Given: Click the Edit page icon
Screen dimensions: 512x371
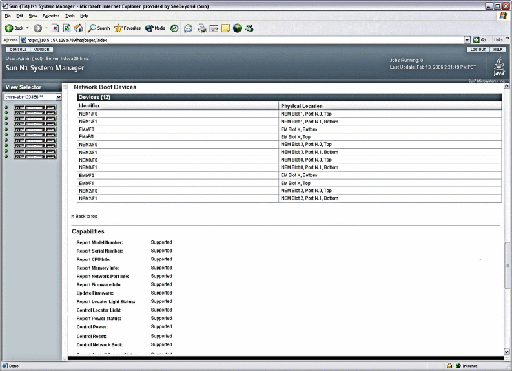Looking at the screenshot, I should click(x=214, y=28).
